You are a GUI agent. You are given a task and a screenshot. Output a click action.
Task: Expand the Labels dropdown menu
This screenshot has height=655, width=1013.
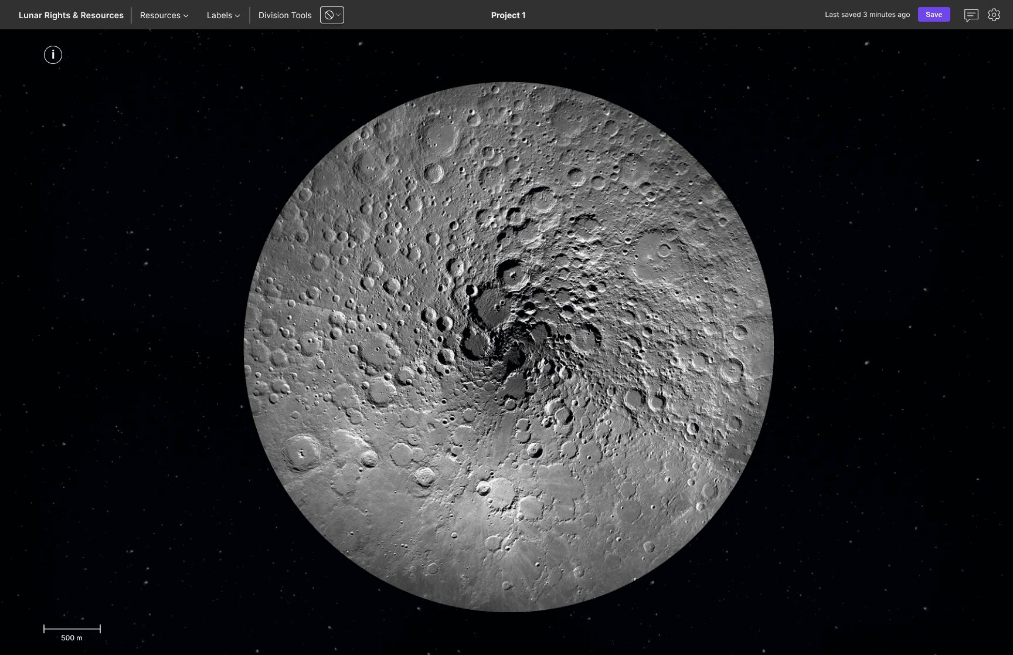pyautogui.click(x=223, y=15)
